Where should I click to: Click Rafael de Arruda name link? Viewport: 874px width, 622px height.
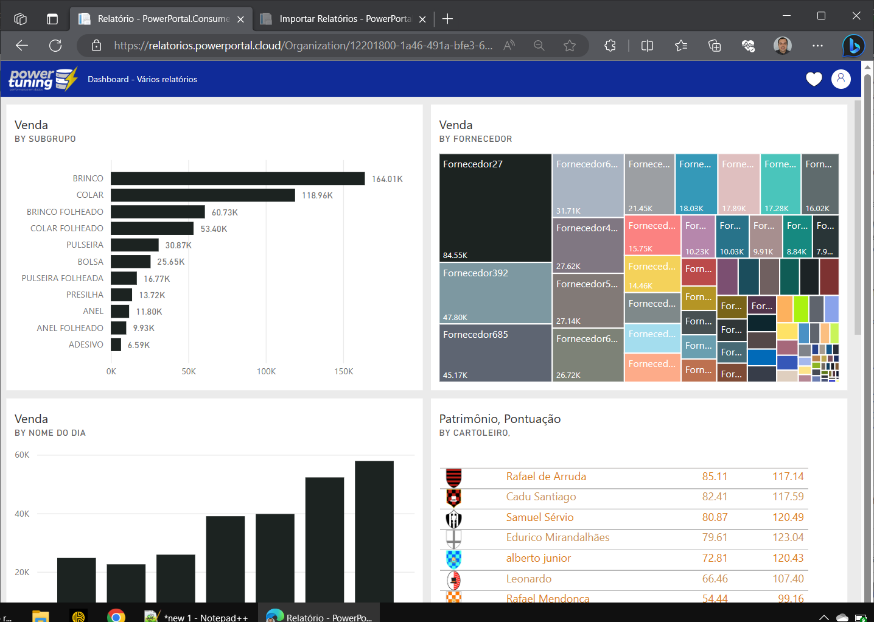point(546,477)
